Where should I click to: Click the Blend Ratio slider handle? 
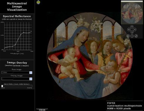coord(2,86)
